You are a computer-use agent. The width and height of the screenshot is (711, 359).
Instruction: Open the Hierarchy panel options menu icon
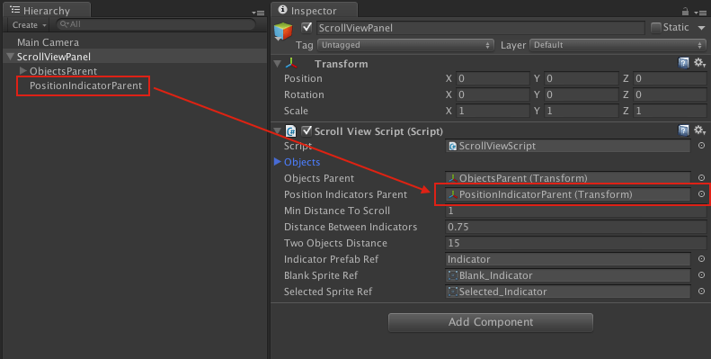(x=258, y=13)
